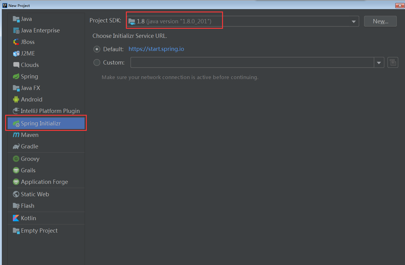Expand the Custom URL history dropdown arrow
The height and width of the screenshot is (265, 405).
(x=379, y=63)
